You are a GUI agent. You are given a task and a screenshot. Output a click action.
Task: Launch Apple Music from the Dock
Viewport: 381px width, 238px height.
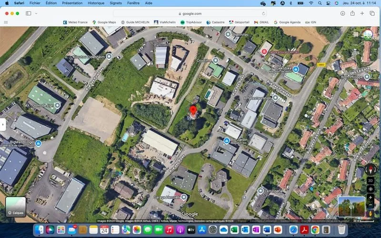[x=169, y=229]
